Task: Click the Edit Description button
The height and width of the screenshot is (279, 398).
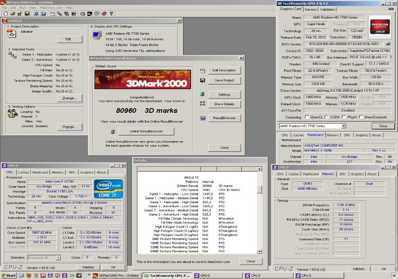Action: coord(224,71)
